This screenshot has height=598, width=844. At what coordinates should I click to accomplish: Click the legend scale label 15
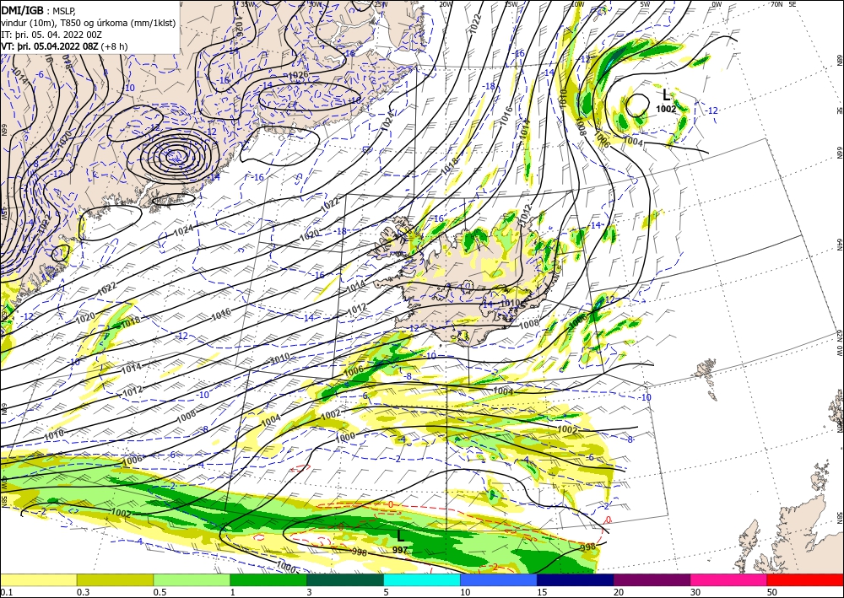point(542,592)
